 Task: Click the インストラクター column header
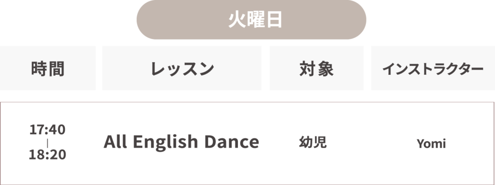click(x=433, y=68)
